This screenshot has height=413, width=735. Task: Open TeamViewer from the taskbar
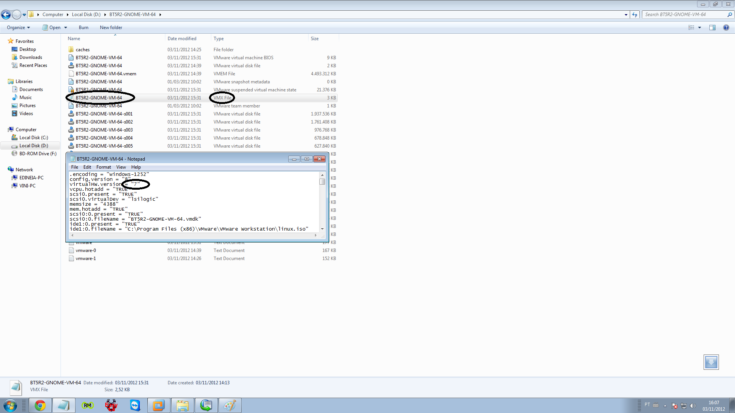[135, 405]
